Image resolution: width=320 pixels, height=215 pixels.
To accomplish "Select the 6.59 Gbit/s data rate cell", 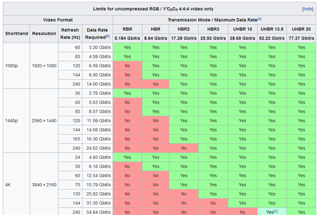I will point(97,66).
